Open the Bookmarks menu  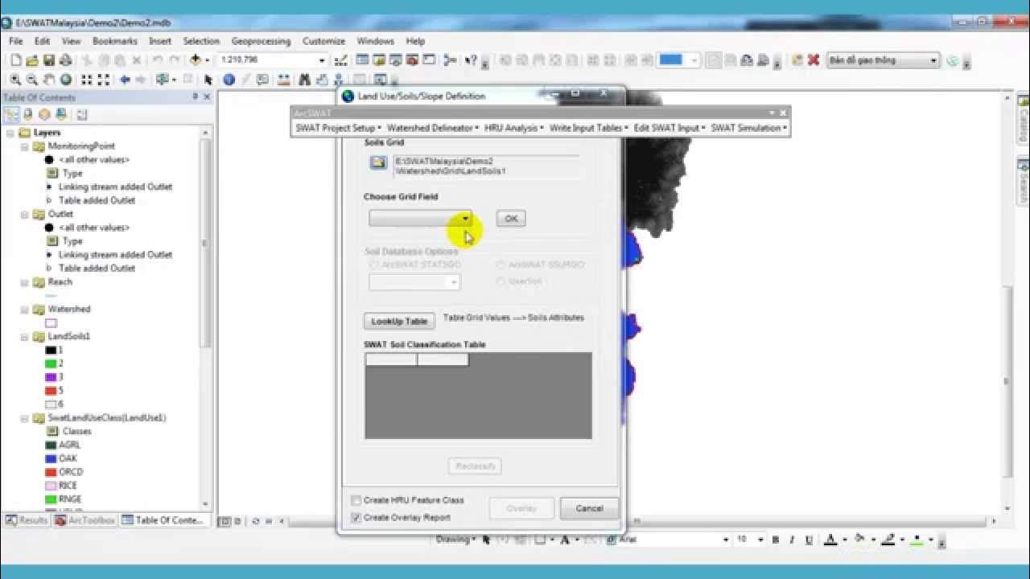tap(115, 41)
